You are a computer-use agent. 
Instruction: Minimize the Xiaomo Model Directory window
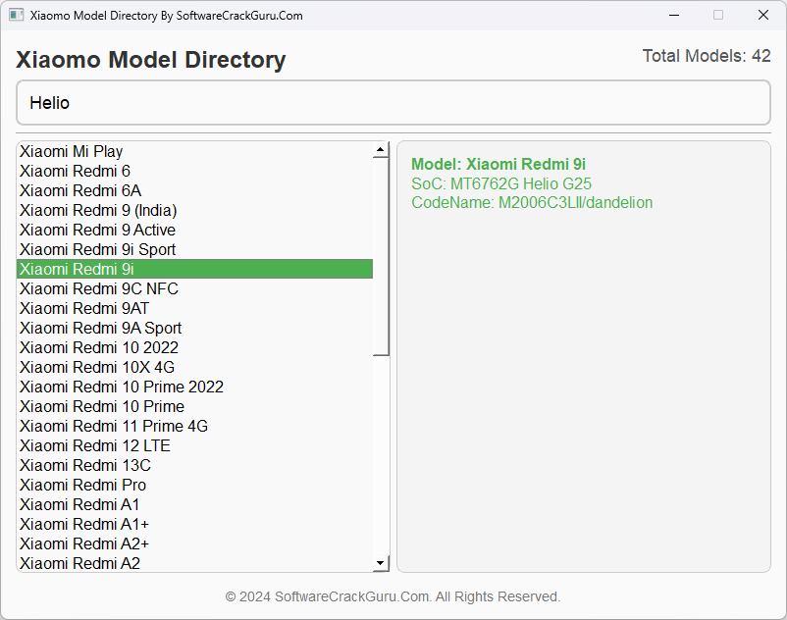coord(674,15)
